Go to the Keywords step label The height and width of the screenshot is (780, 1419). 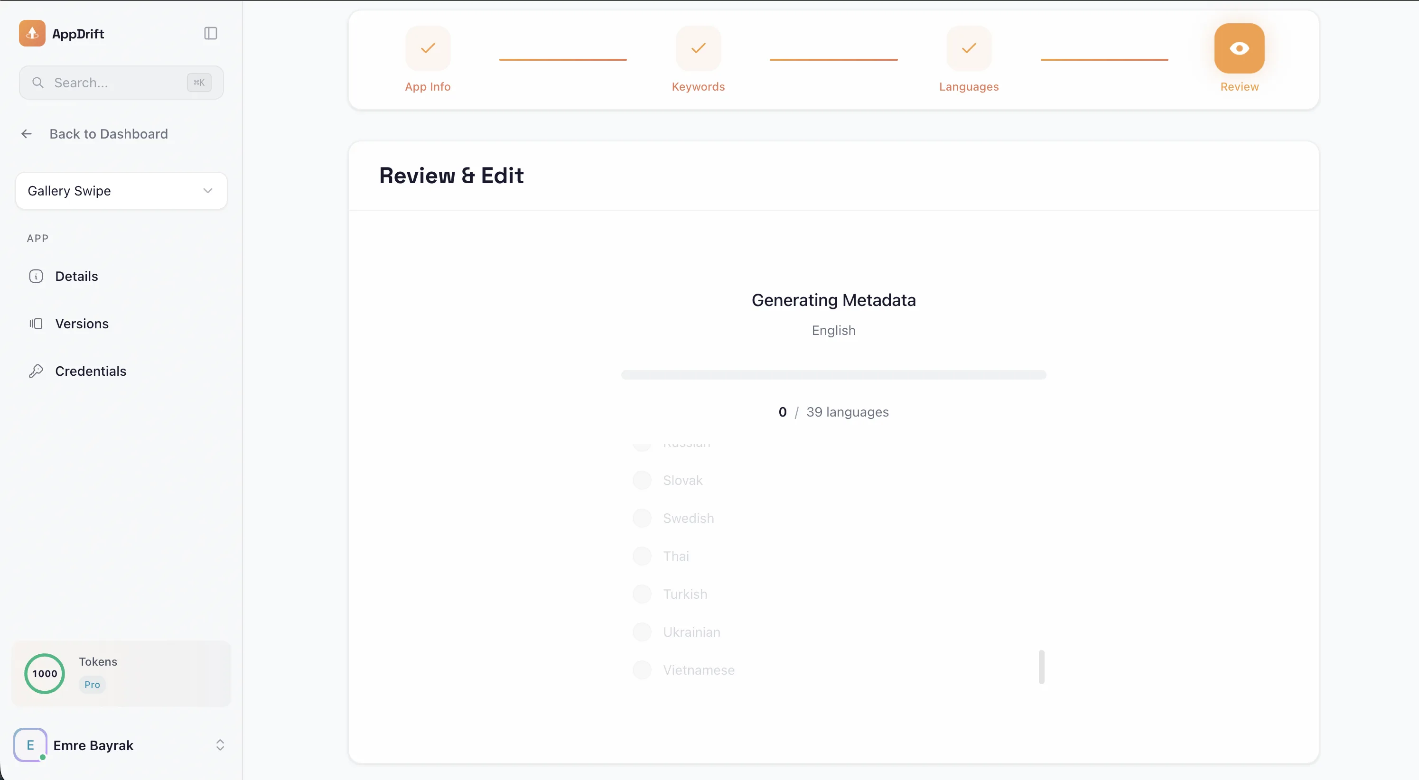tap(699, 87)
